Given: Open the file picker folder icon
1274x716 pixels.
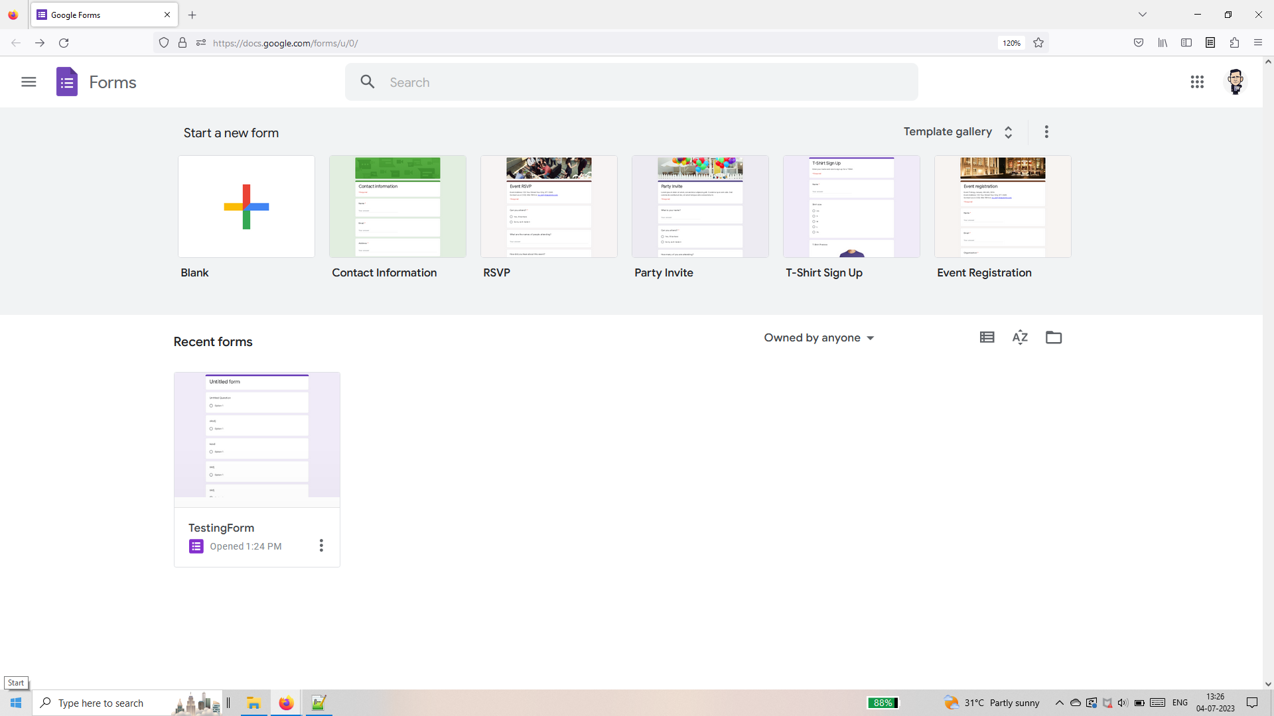Looking at the screenshot, I should [x=1054, y=337].
